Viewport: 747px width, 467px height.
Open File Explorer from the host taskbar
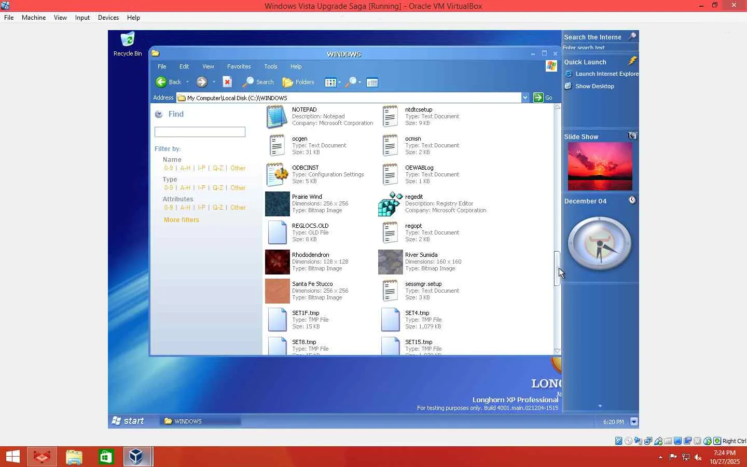[74, 457]
